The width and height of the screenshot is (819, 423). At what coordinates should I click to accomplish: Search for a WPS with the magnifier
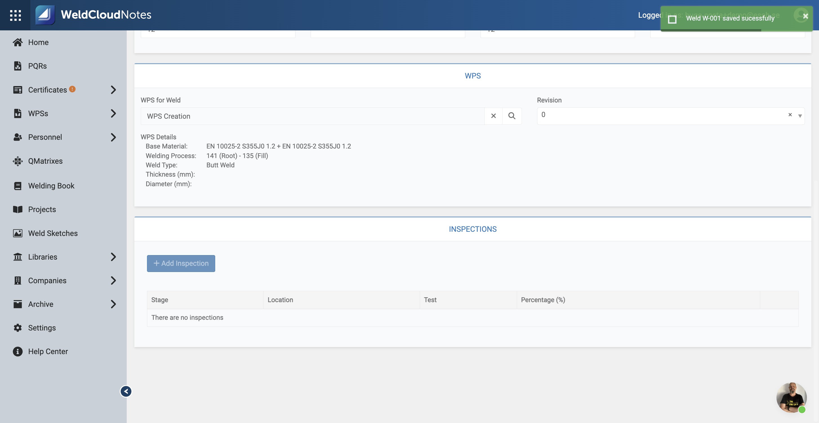tap(512, 116)
